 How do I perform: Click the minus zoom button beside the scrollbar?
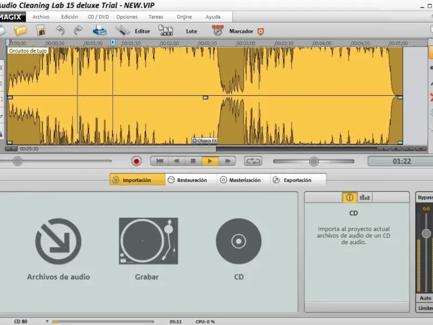[409, 148]
